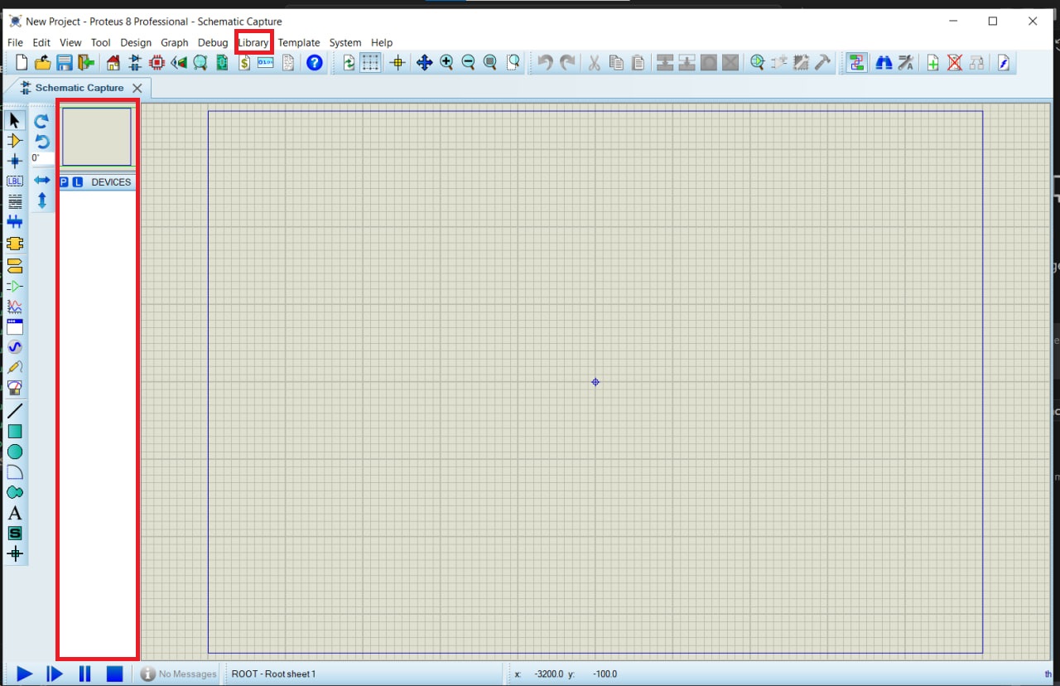Select the Virtual Instruments mode icon
This screenshot has height=686, width=1060.
point(15,388)
